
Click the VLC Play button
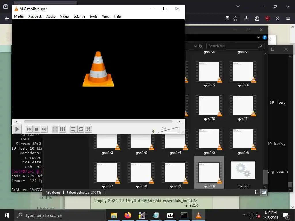point(17,129)
